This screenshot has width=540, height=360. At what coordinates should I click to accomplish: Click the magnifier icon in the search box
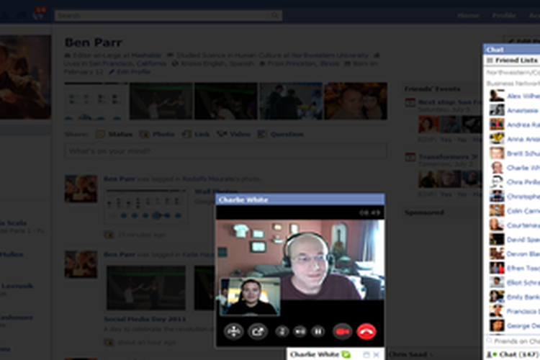point(275,16)
